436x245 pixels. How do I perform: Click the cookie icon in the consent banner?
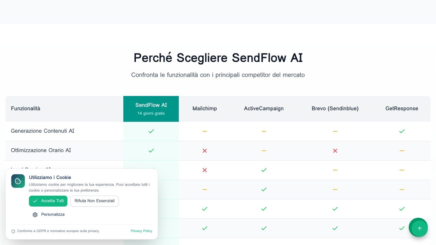(x=18, y=181)
